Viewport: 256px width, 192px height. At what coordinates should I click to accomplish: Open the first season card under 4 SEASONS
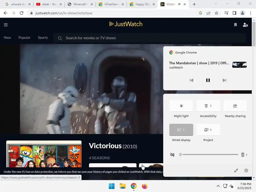click(113, 165)
